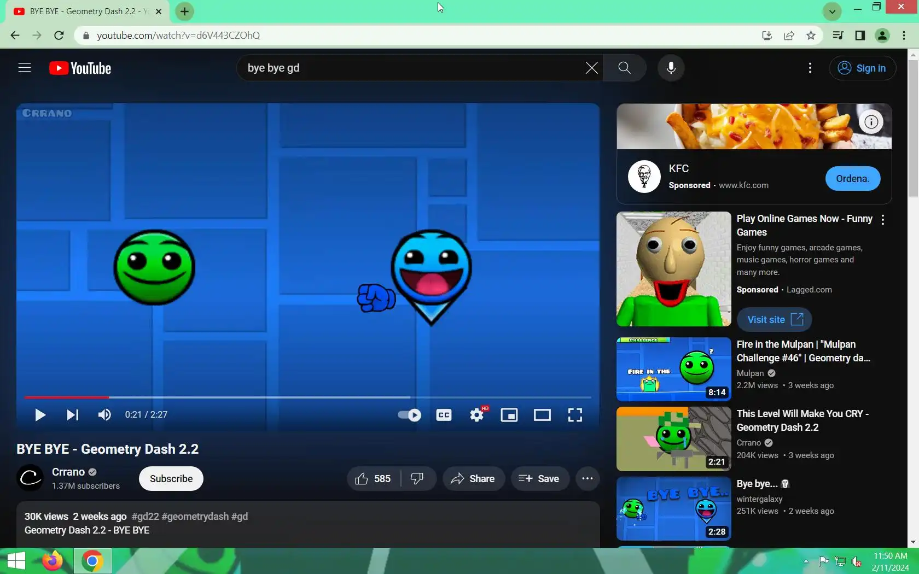Share this page from address bar

[x=789, y=36]
